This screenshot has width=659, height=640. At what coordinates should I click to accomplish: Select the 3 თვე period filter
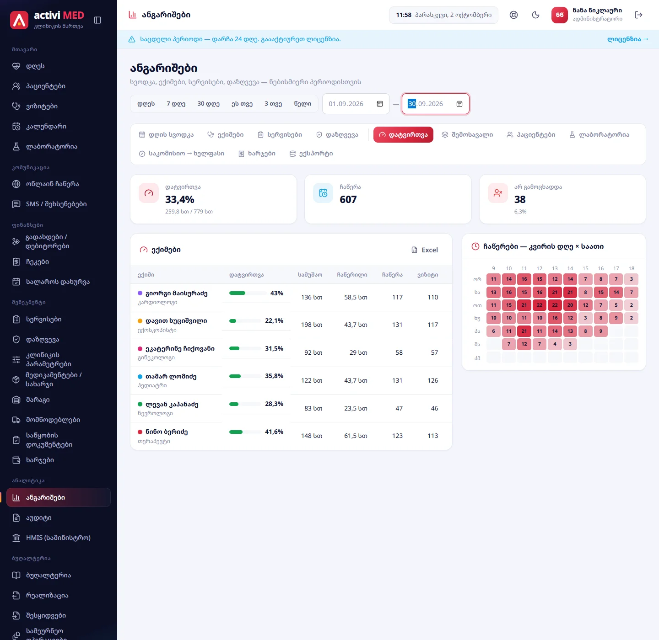click(273, 104)
